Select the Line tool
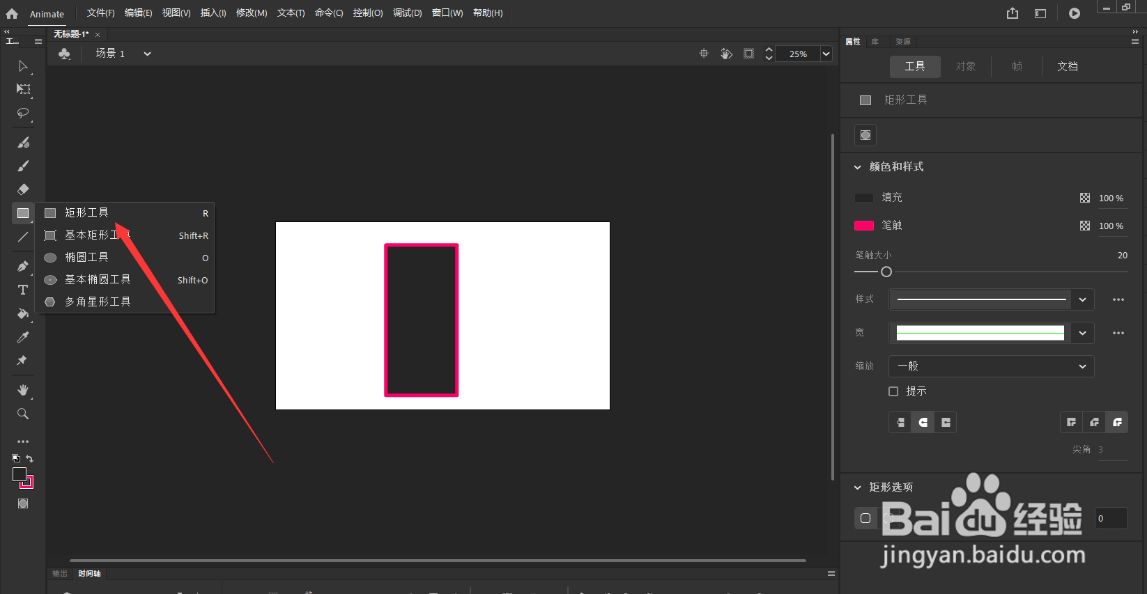This screenshot has height=594, width=1147. click(x=23, y=237)
